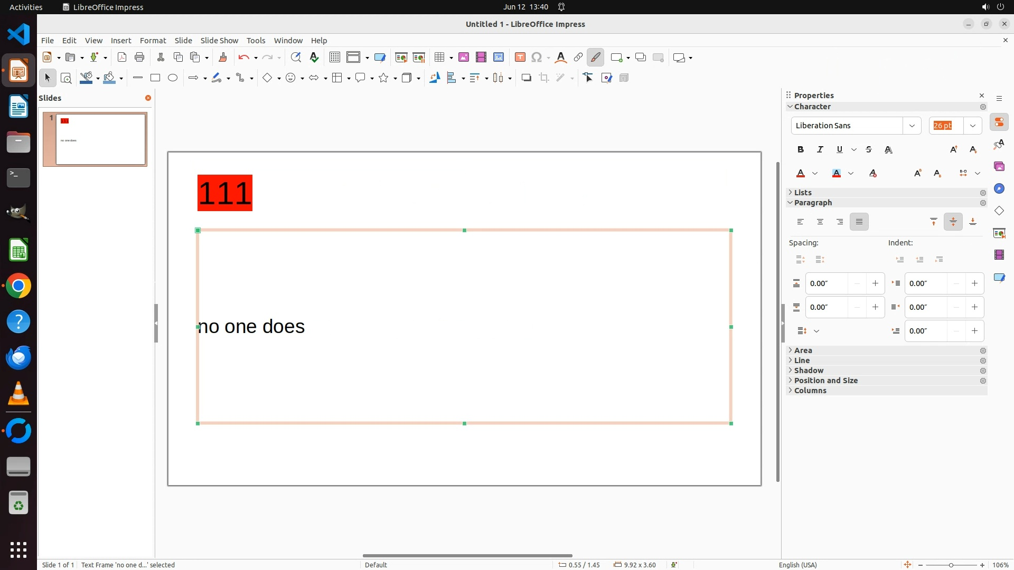Expand the Position and Size section
1014x570 pixels.
(x=825, y=381)
